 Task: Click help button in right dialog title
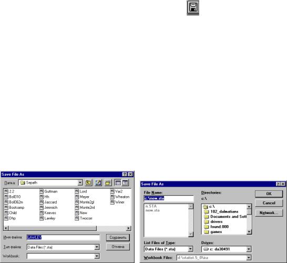278,184
